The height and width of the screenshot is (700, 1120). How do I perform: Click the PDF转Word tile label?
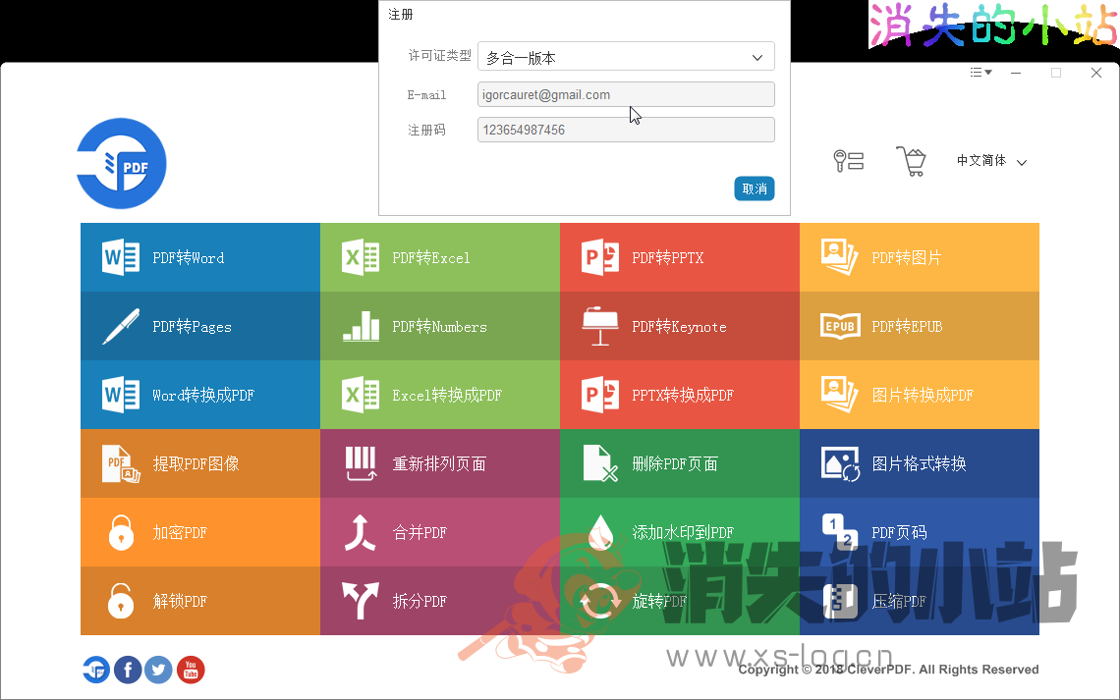tap(189, 257)
